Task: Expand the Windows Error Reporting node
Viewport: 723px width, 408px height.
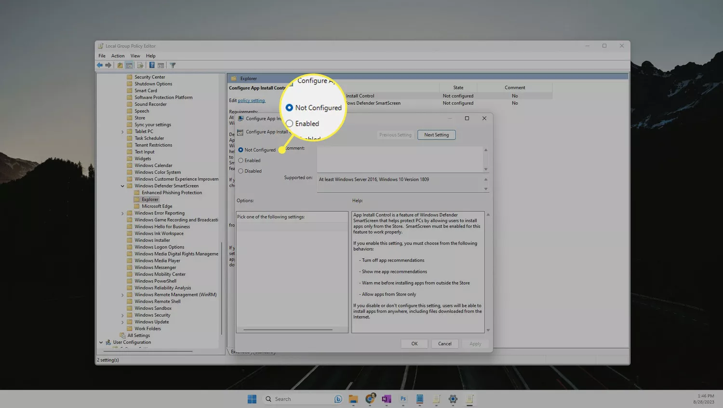Action: click(122, 213)
